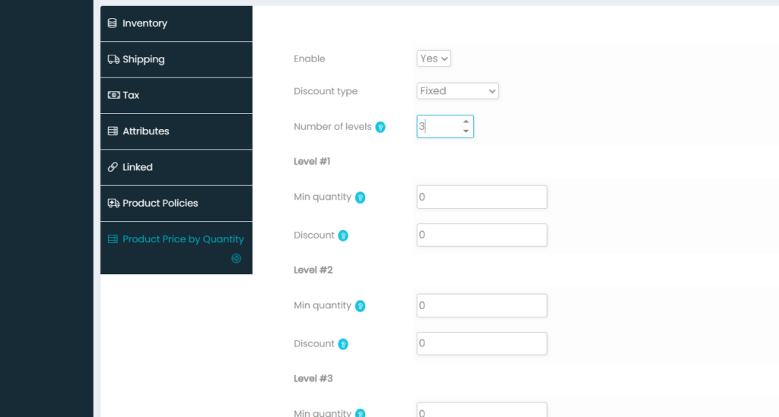
Task: Click the Attributes list icon
Action: 113,131
